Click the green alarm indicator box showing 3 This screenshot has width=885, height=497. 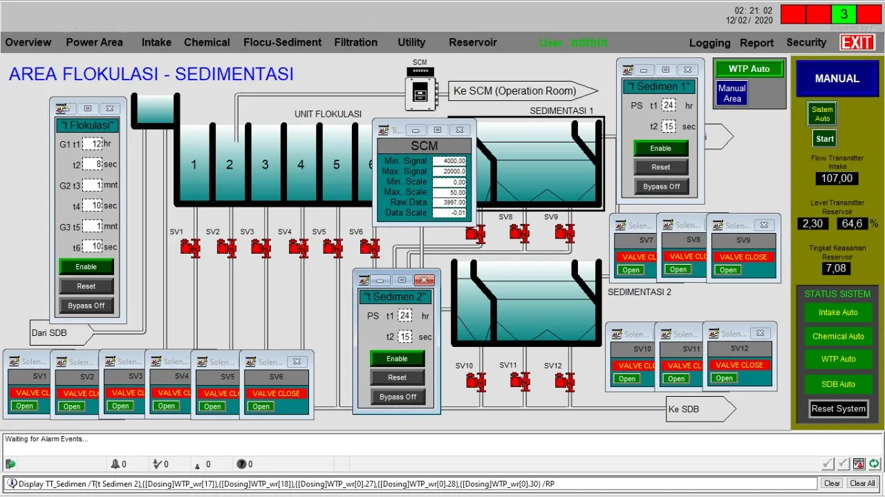844,14
